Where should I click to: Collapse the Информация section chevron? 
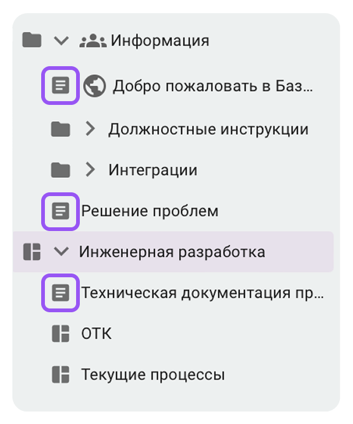pos(61,41)
